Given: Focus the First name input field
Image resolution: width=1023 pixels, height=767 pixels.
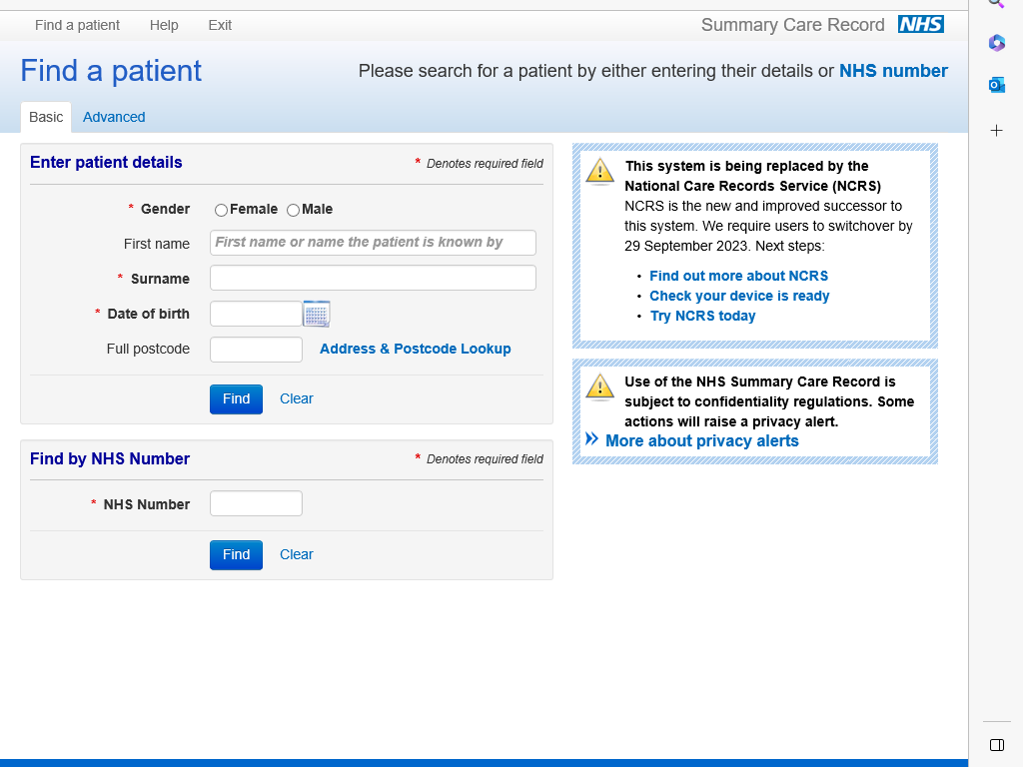Looking at the screenshot, I should pos(373,243).
